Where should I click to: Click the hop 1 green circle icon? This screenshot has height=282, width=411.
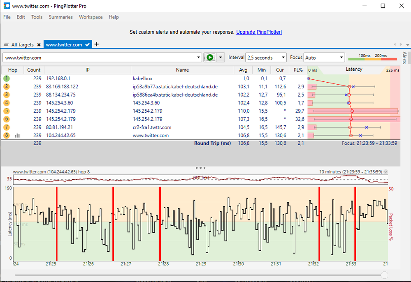(7, 78)
